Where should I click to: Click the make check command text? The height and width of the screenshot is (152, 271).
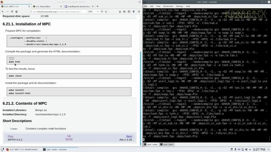pos(15,76)
